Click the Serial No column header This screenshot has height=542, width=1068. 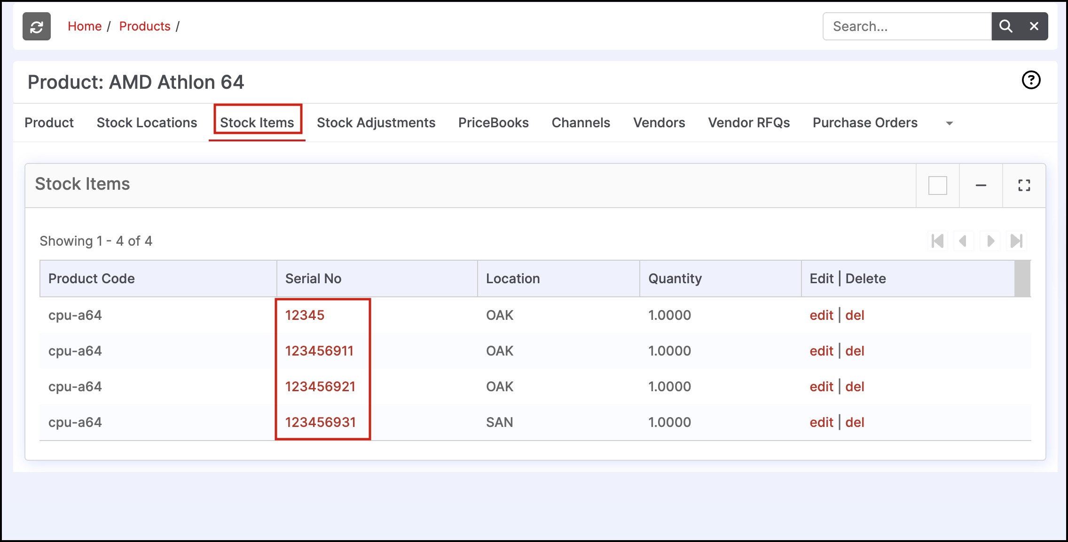(377, 279)
